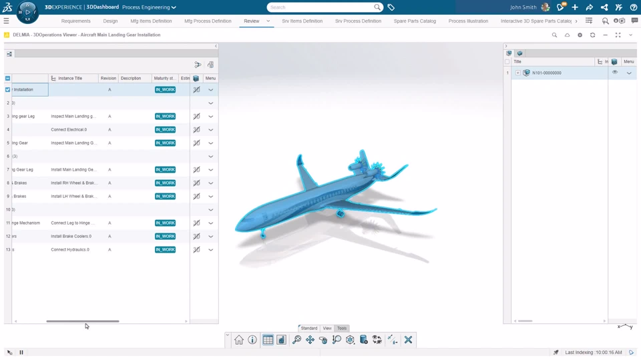Viewport: 641px width, 360px height.
Task: Click widget search magnifier icon
Action: [554, 35]
